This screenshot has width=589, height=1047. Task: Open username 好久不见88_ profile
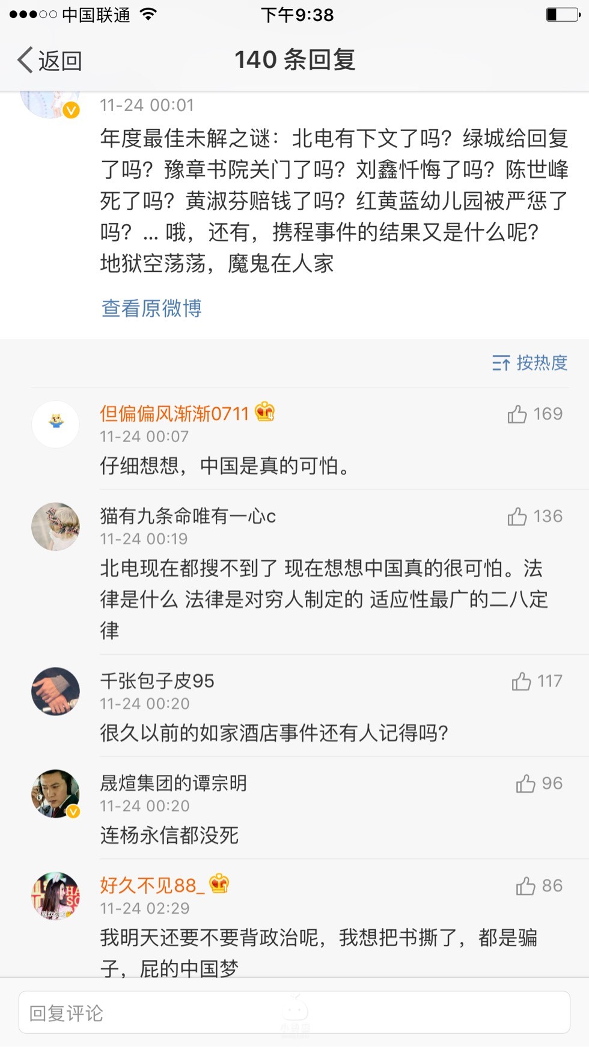[153, 885]
